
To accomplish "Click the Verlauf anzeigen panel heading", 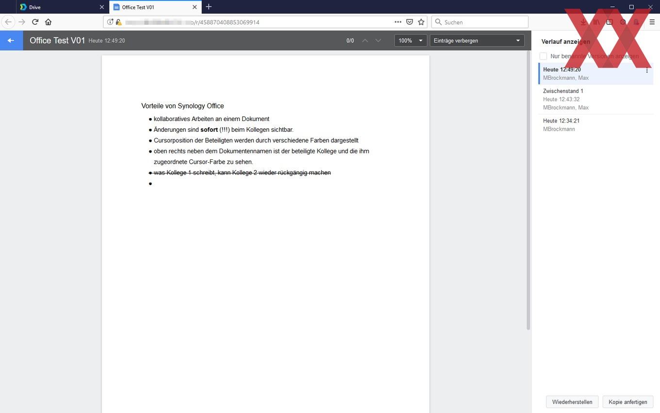I will [566, 42].
